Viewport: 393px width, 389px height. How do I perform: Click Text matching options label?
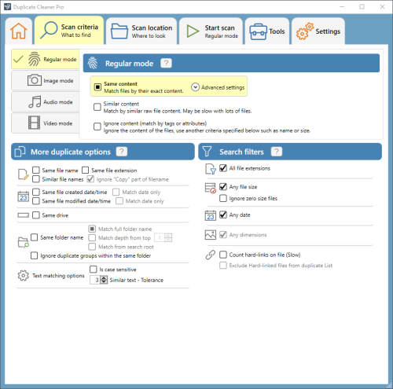pyautogui.click(x=58, y=276)
